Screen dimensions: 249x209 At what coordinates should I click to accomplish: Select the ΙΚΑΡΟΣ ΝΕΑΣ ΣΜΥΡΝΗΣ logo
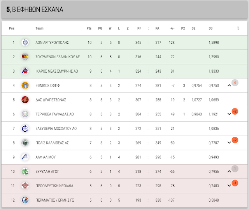point(25,71)
